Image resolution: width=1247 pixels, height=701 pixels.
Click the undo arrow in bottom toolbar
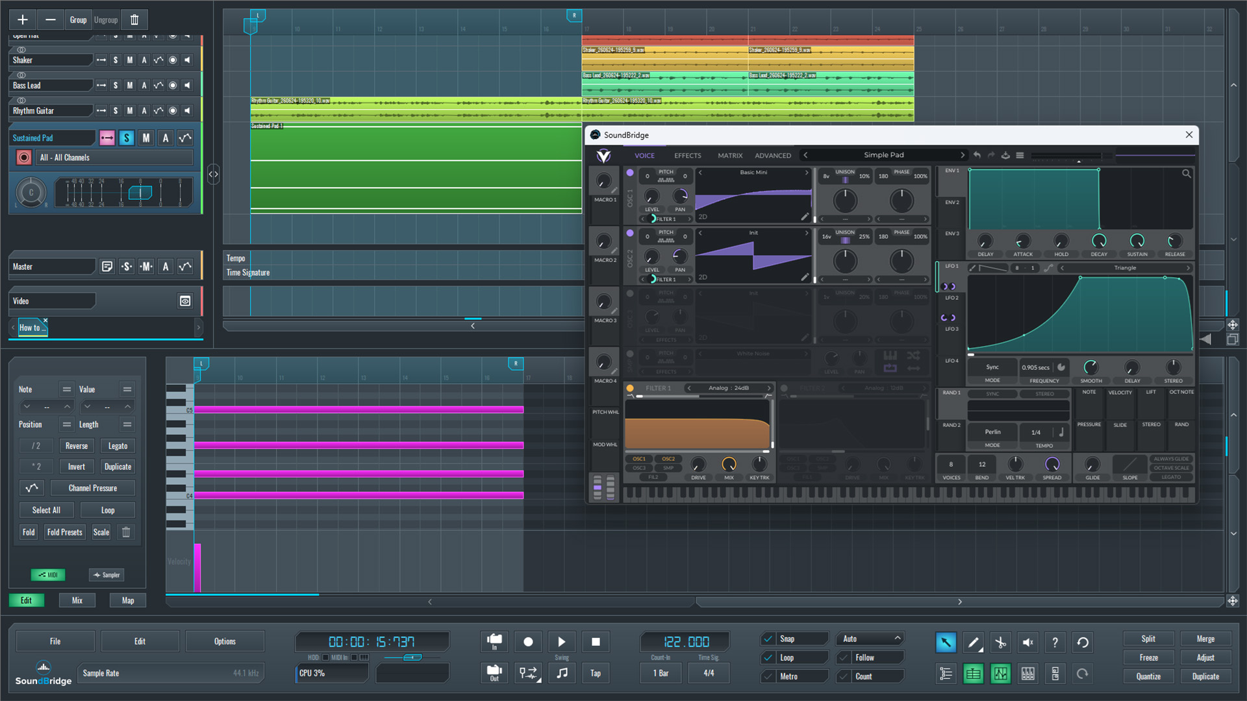tap(1083, 643)
